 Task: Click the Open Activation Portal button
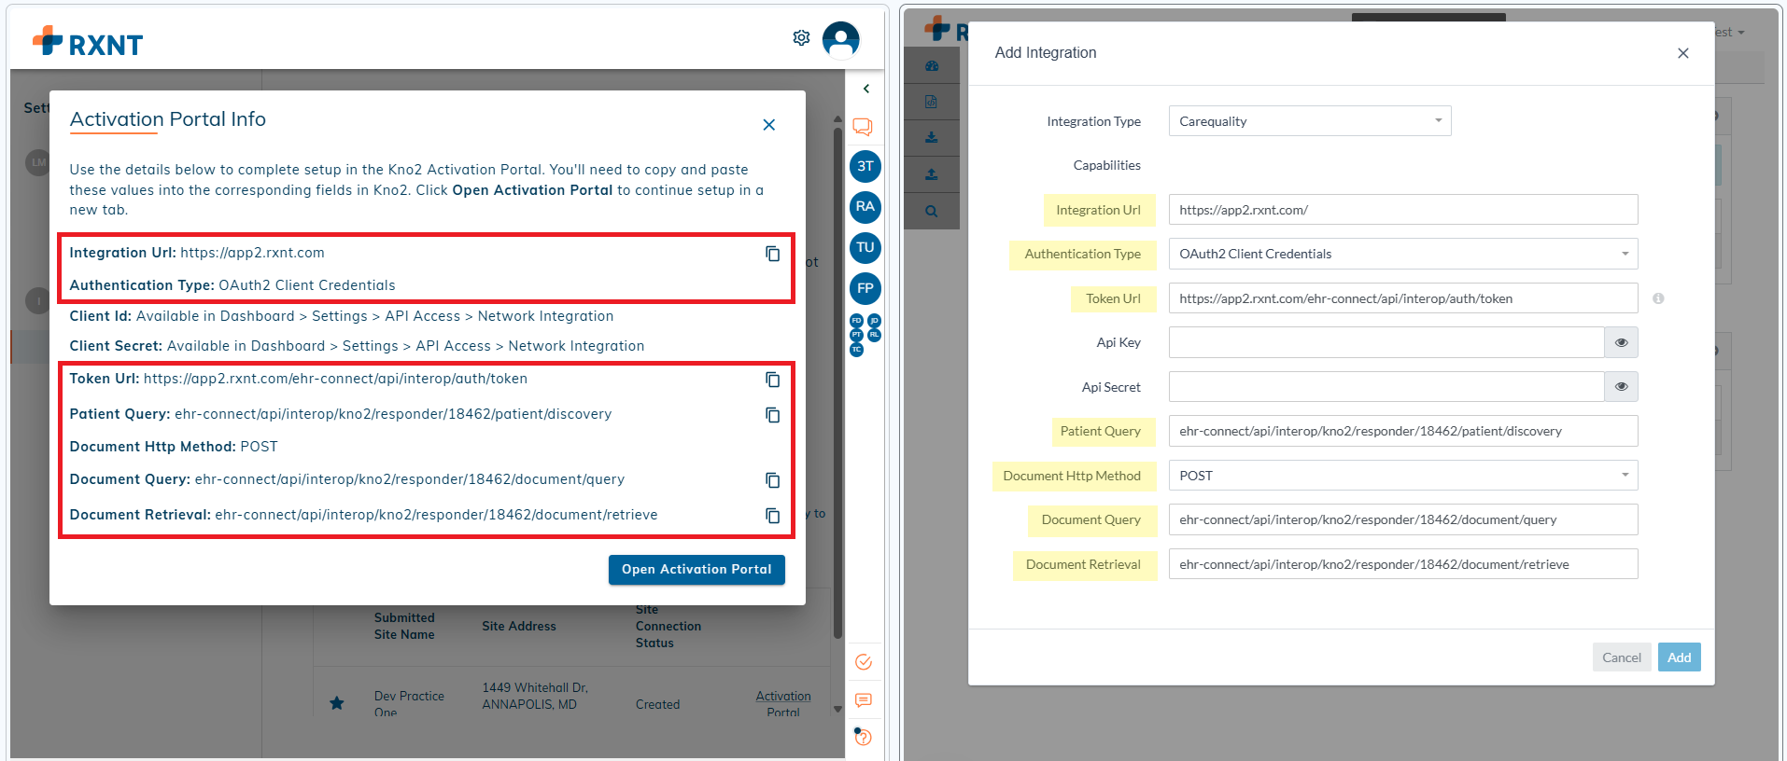(x=697, y=570)
